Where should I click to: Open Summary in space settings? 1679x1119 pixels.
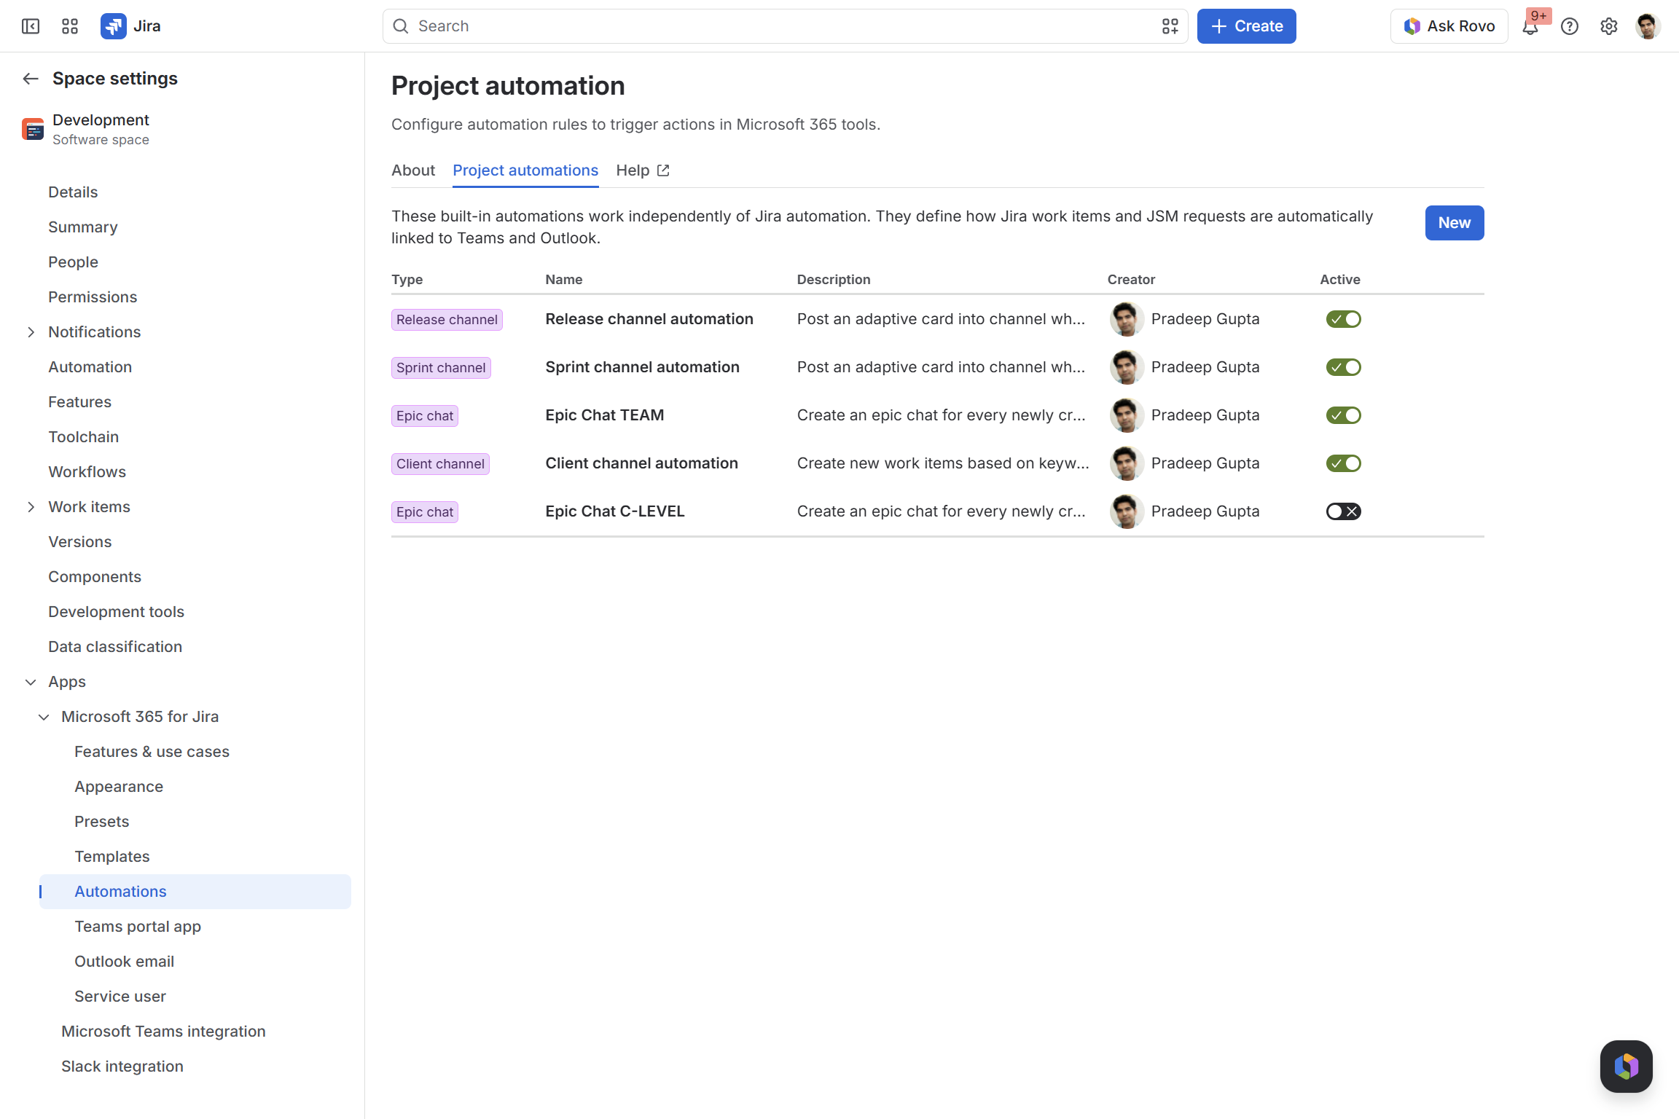(x=83, y=227)
